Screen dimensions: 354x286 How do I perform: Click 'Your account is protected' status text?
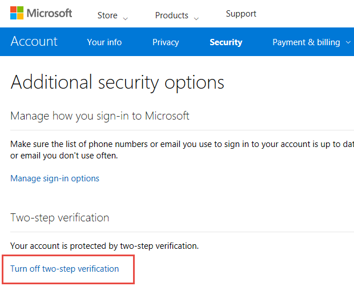tap(104, 246)
